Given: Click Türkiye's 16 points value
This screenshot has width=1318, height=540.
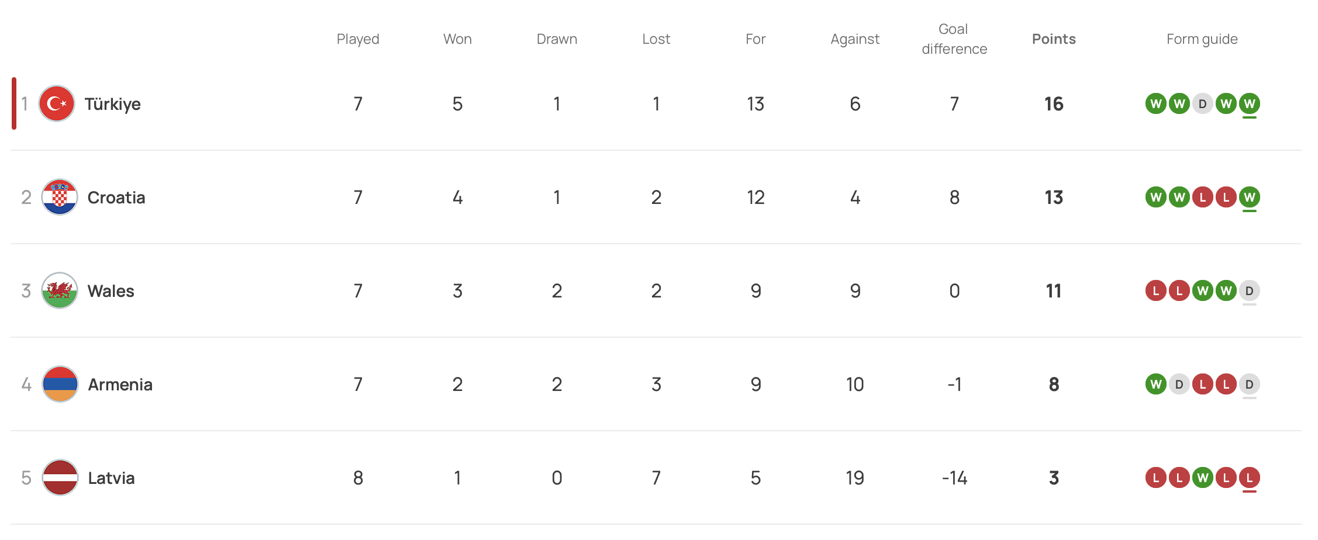Looking at the screenshot, I should 1054,104.
